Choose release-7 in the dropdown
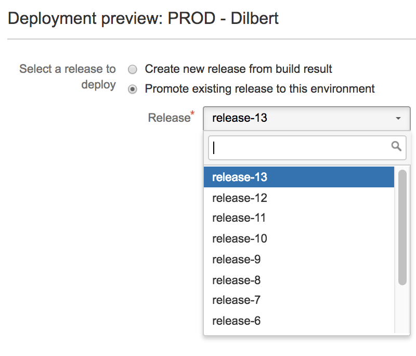The width and height of the screenshot is (416, 356). pyautogui.click(x=237, y=300)
